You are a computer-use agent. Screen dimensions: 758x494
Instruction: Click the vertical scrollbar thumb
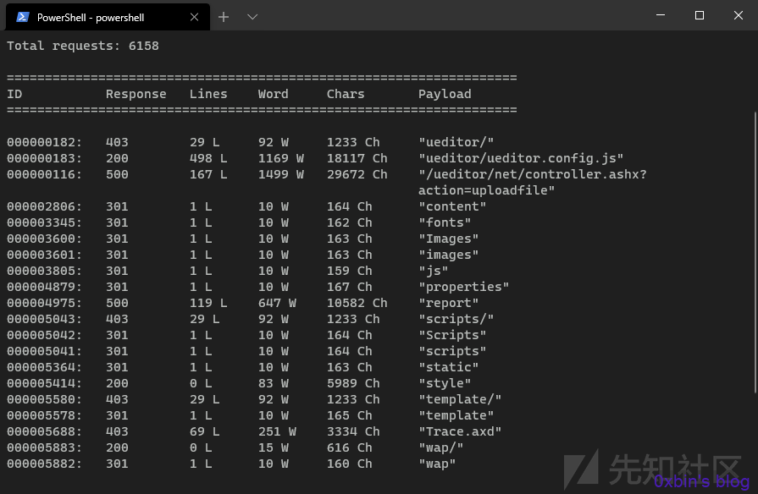(755, 253)
